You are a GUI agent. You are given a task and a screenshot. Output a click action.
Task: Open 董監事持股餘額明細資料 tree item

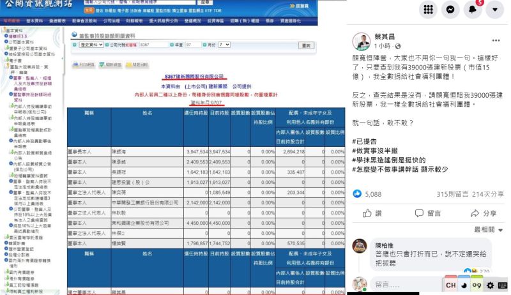click(32, 97)
